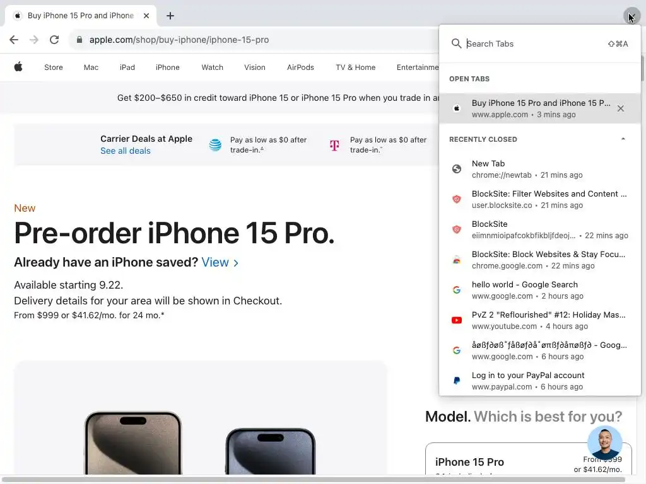
Task: Click the YouTube favicon in recently closed
Action: (x=457, y=320)
